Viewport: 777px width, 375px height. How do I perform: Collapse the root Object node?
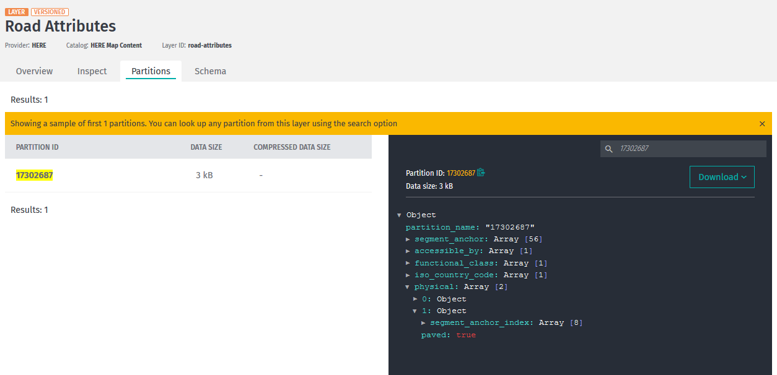pos(400,215)
